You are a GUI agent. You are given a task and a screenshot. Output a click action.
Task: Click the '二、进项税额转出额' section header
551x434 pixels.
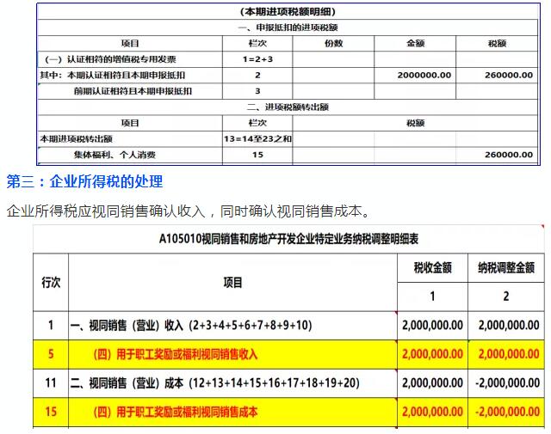coord(288,107)
